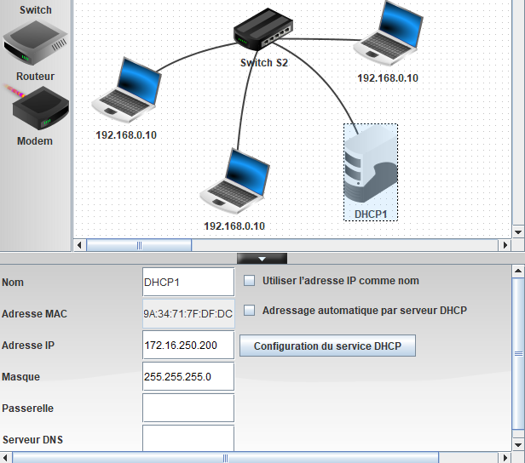Viewport: 525px width, 463px height.
Task: Select the laptop to the left of Switch S2
Action: click(x=125, y=88)
